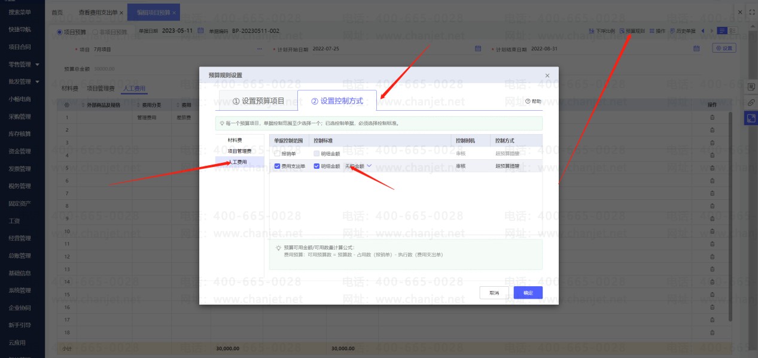This screenshot has width=758, height=358.
Task: Click the blue fullscreen expand icon
Action: (751, 119)
